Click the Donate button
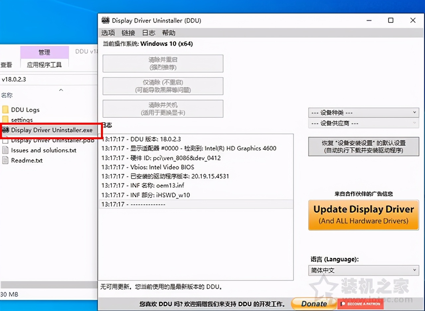The height and width of the screenshot is (311, 425). (313, 304)
